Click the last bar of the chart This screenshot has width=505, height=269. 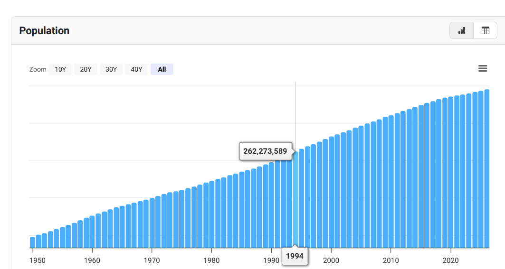click(x=486, y=168)
